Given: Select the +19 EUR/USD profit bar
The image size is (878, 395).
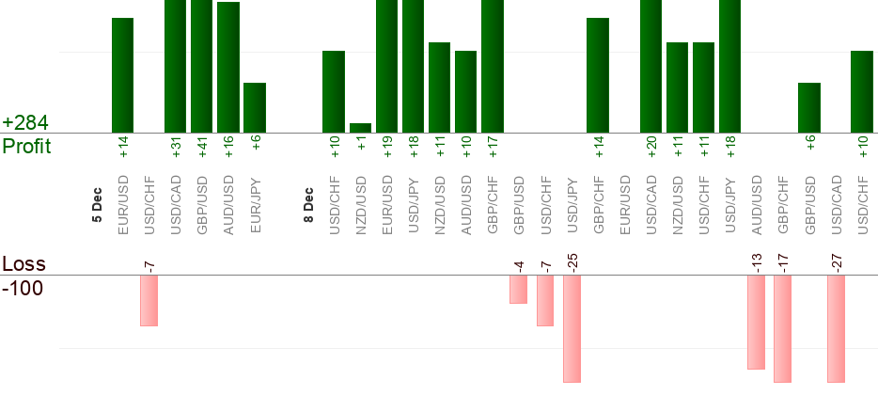Looking at the screenshot, I should 386,66.
